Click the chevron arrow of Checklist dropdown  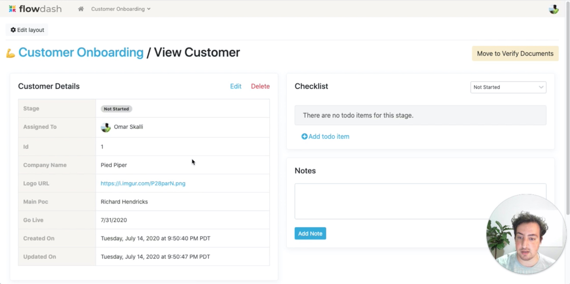tap(541, 87)
